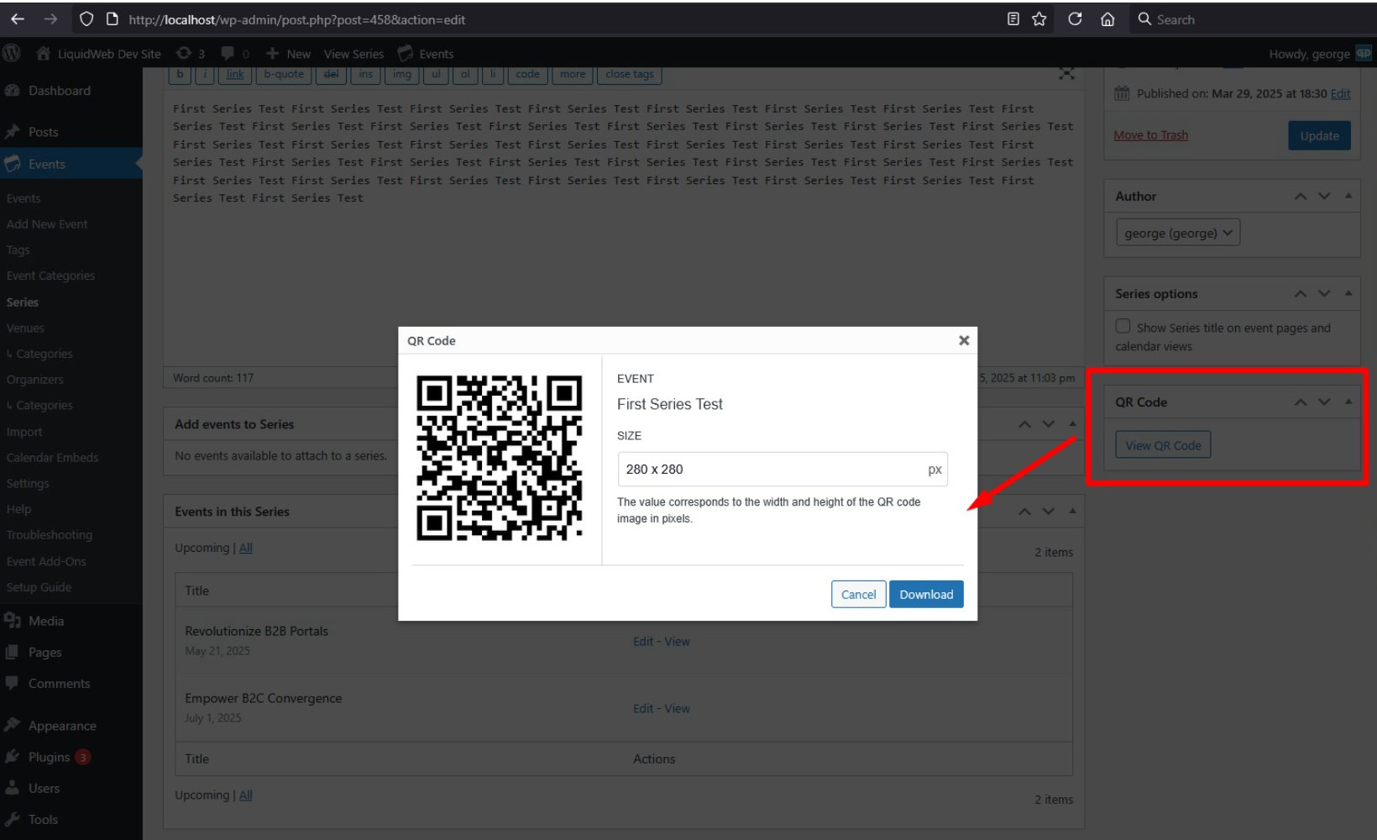Image resolution: width=1377 pixels, height=840 pixels.
Task: Collapse the Series options panel
Action: [1348, 293]
